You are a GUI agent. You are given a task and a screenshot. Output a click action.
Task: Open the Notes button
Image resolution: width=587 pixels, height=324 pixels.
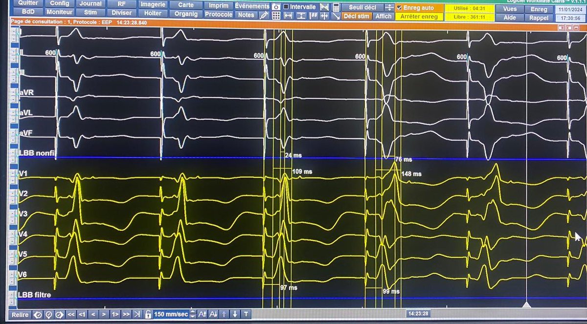pyautogui.click(x=246, y=15)
